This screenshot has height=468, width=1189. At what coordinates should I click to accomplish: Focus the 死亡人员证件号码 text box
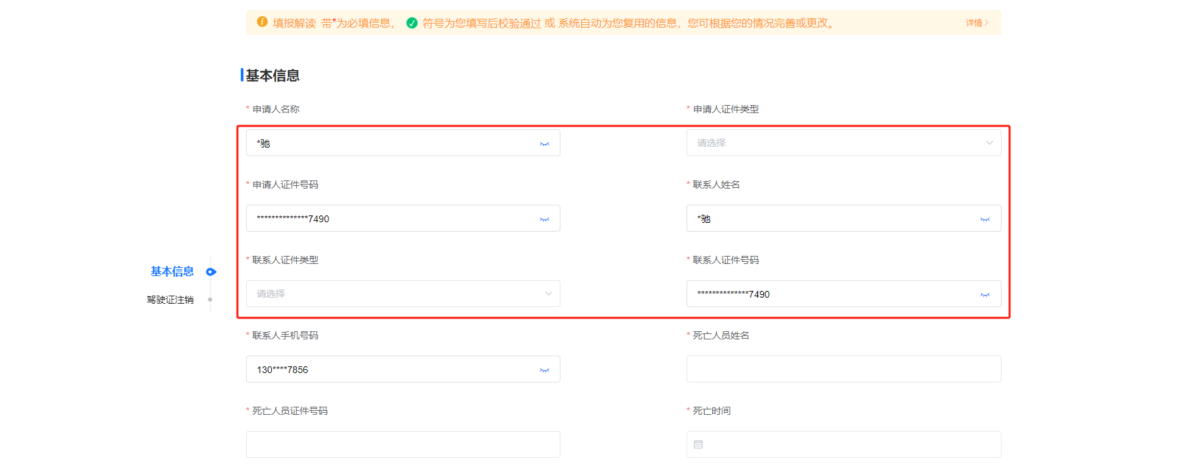[x=403, y=444]
